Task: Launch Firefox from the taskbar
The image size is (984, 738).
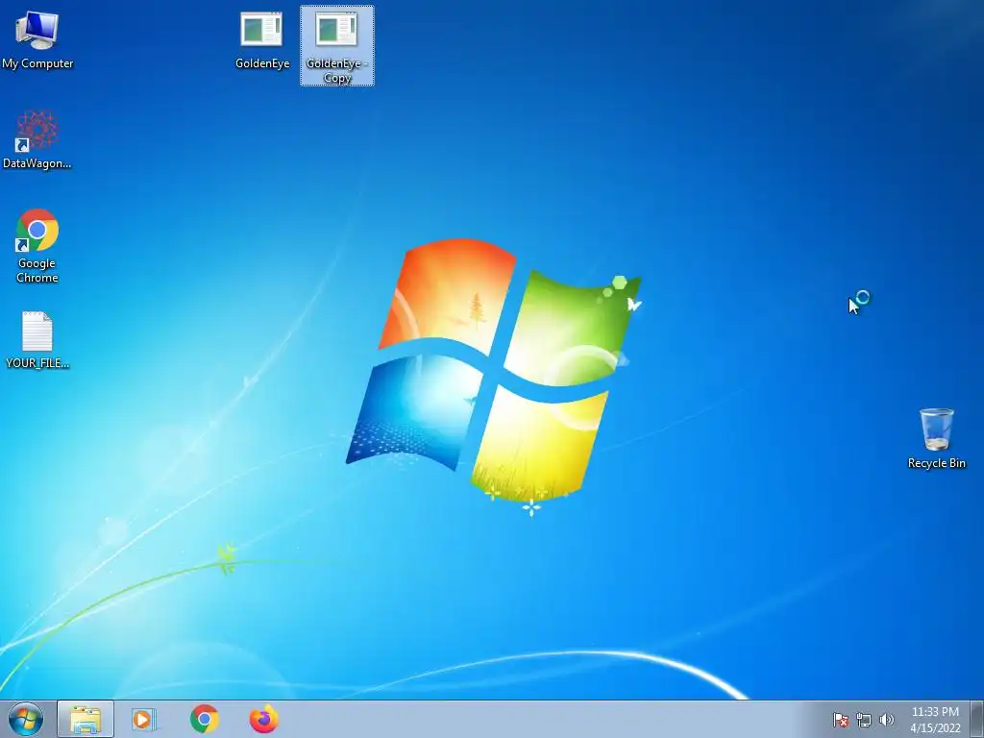Action: (x=263, y=719)
